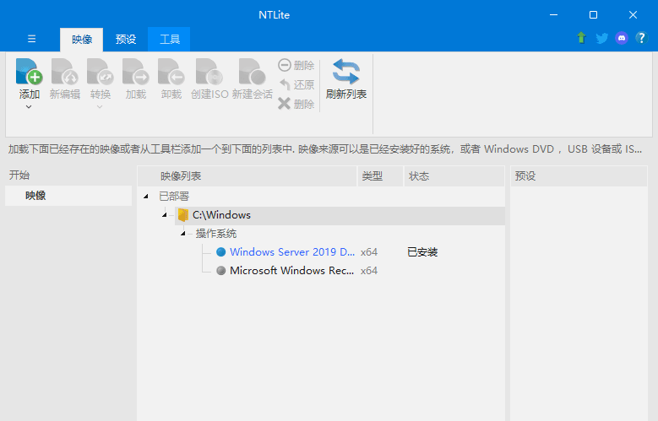Screen dimensions: 658x421
Task: Click the green update arrow icon
Action: click(581, 38)
